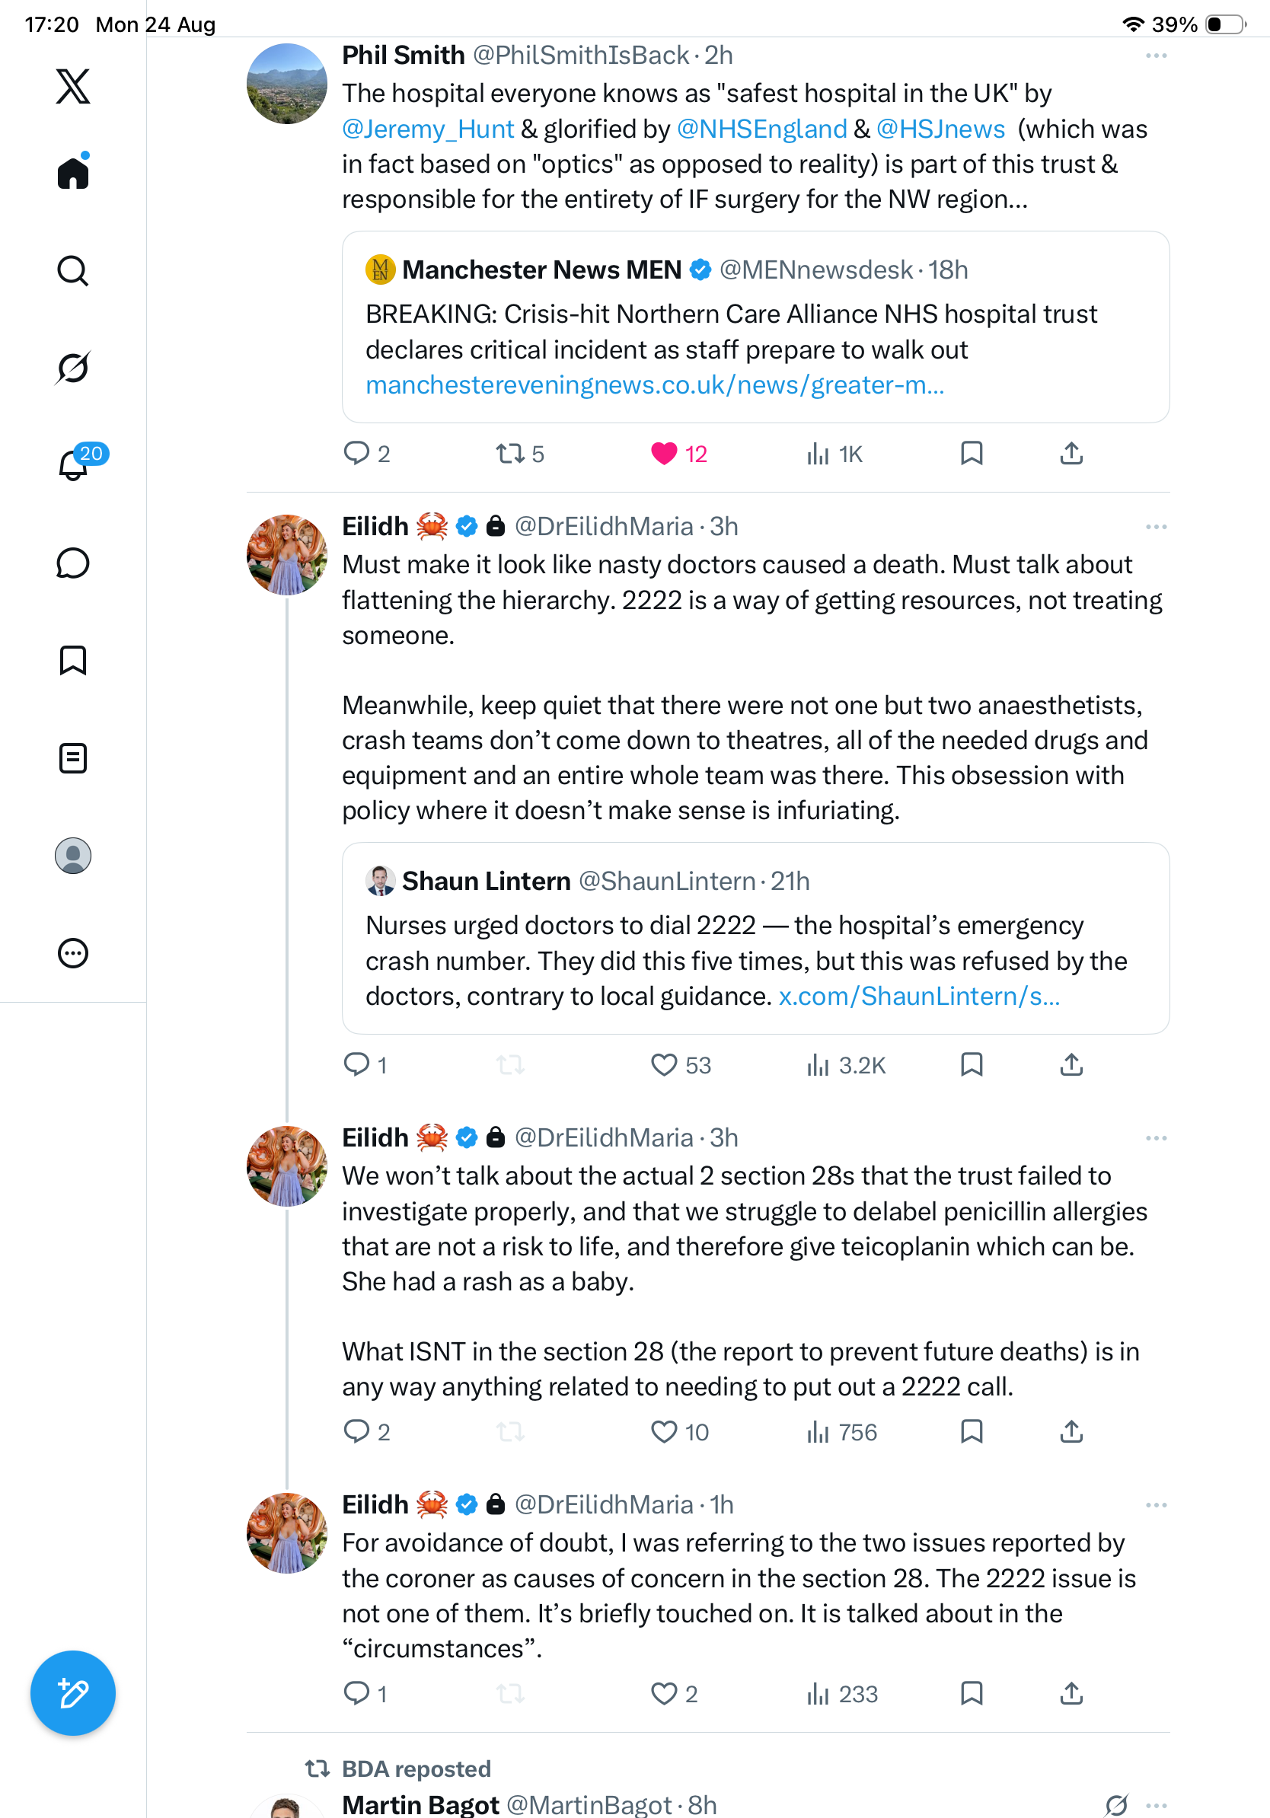The image size is (1270, 1818).
Task: Go to the Home tab with blue dot
Action: tap(73, 172)
